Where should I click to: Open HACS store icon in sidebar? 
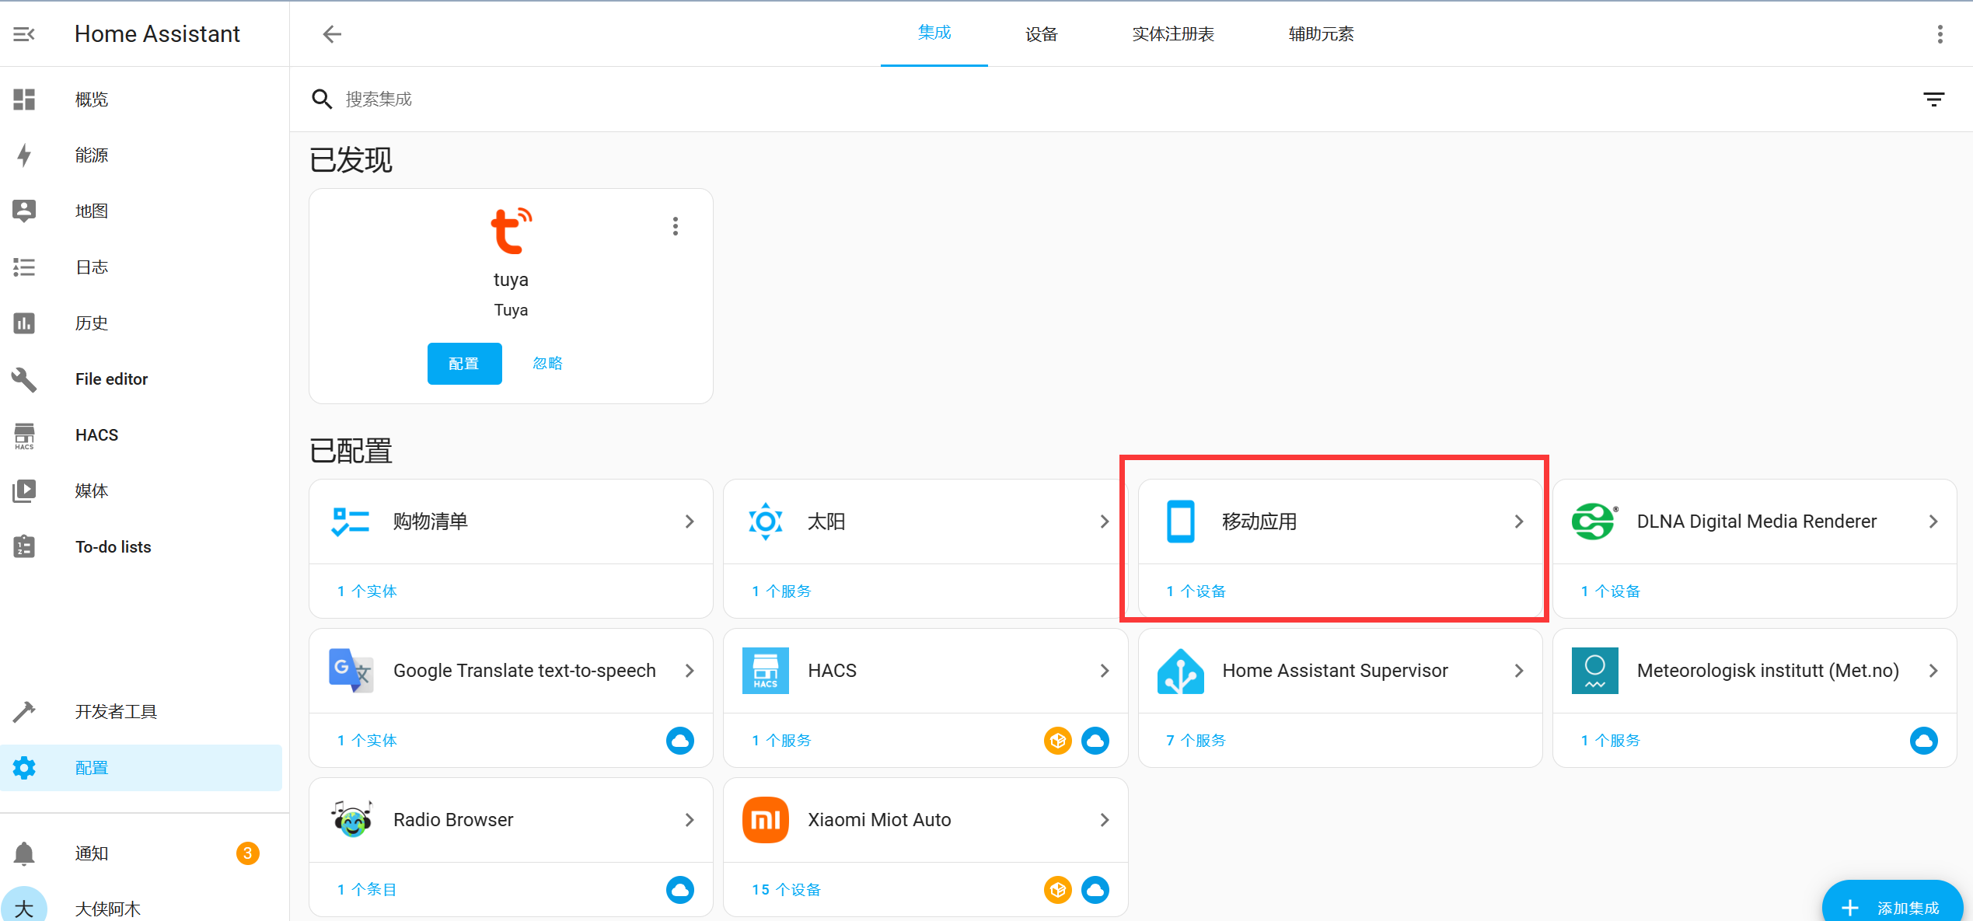point(24,435)
